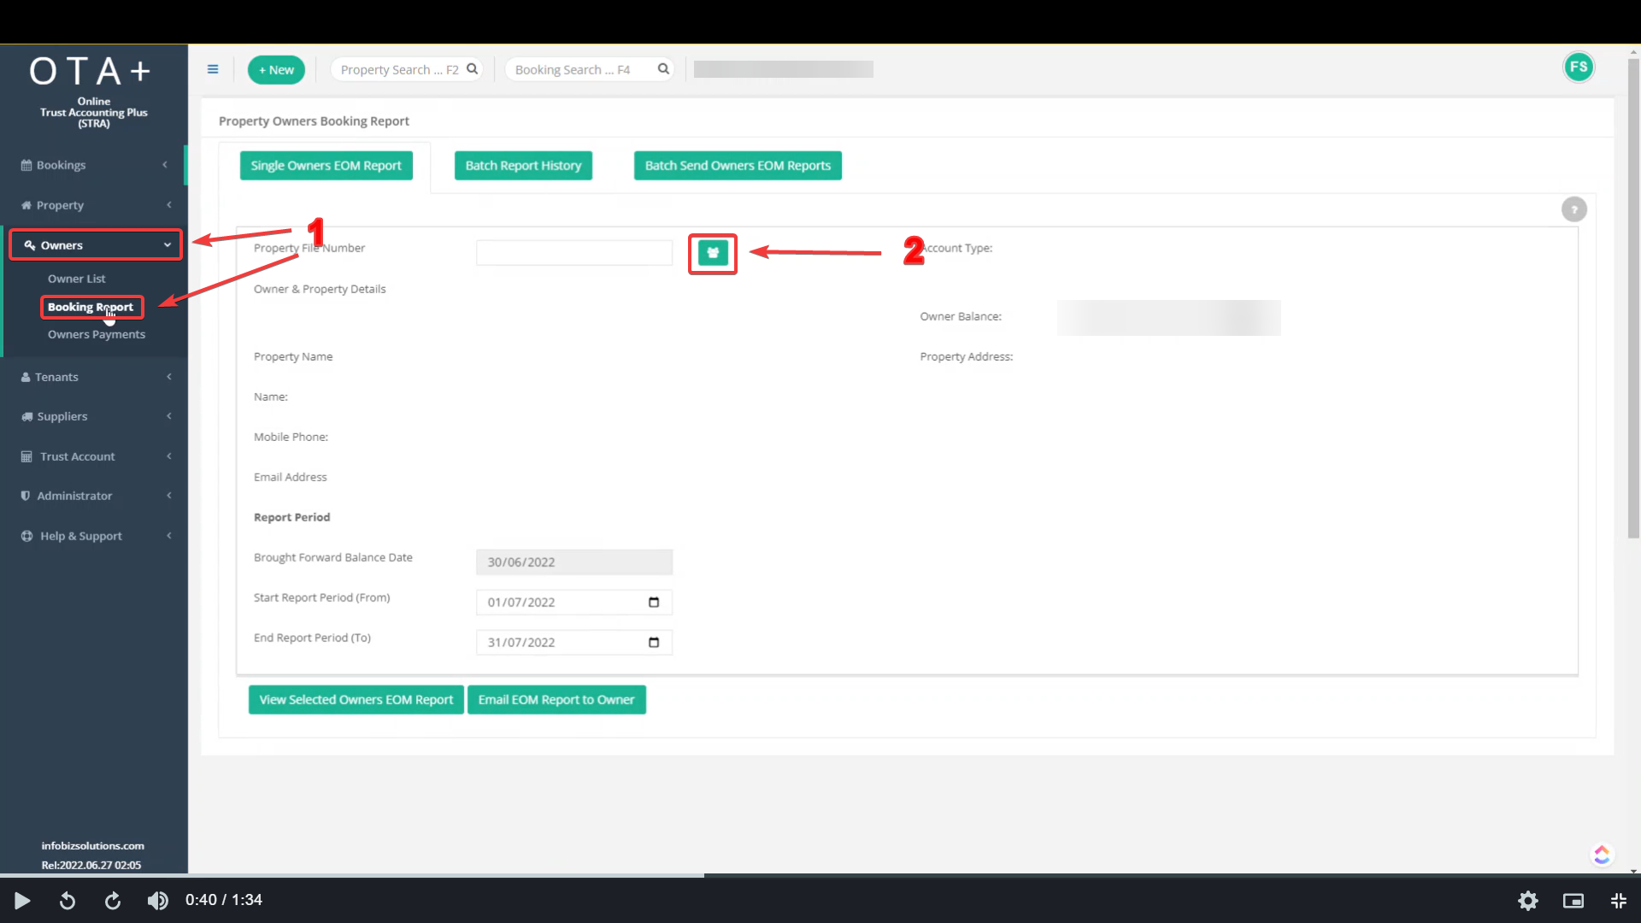Toggle picture-in-picture mode icon

point(1573,900)
